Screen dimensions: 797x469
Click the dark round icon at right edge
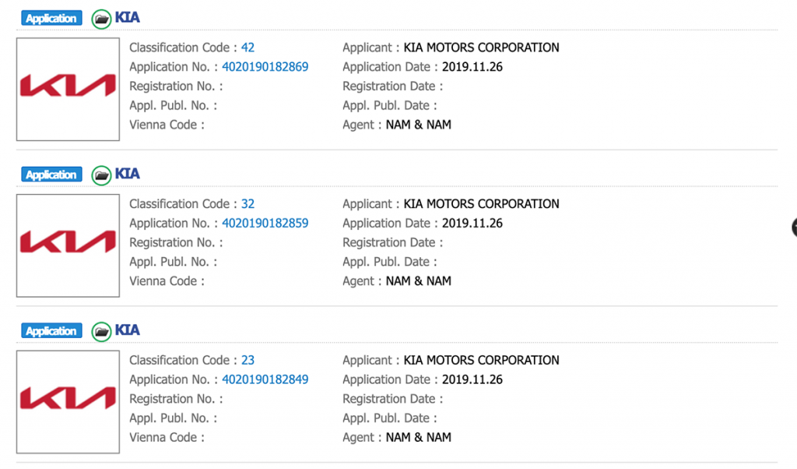coord(794,227)
